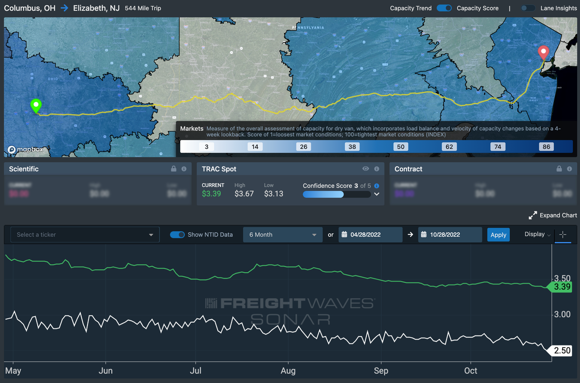Viewport: 580px width, 383px height.
Task: Expand the Confidence Score chevron
Action: (x=377, y=194)
